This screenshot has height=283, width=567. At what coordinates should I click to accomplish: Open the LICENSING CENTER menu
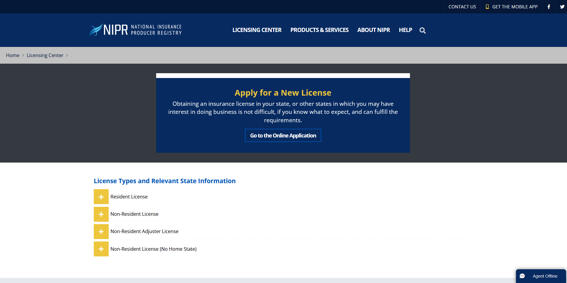257,30
